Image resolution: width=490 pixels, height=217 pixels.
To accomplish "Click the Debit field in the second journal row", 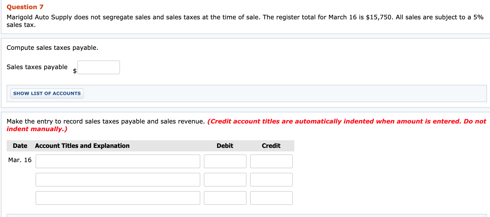I will tap(225, 179).
